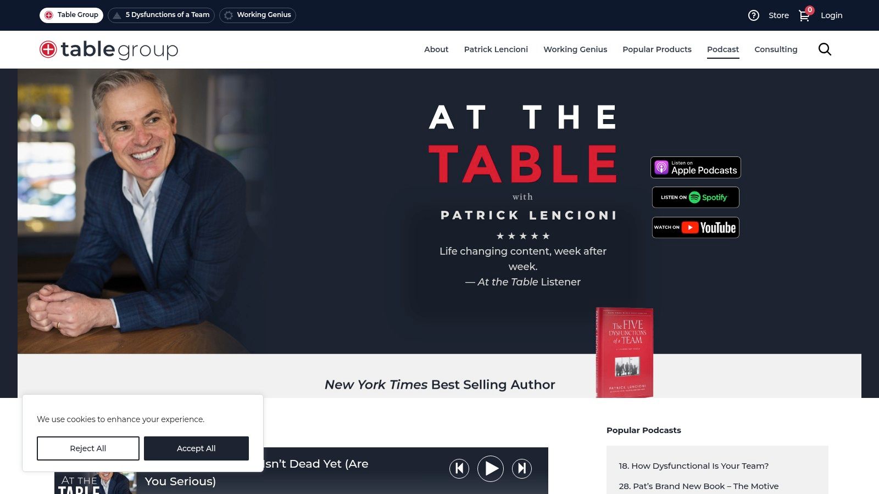Click the At the Table episode thumbnail
Viewport: 879px width, 494px height.
(x=96, y=483)
